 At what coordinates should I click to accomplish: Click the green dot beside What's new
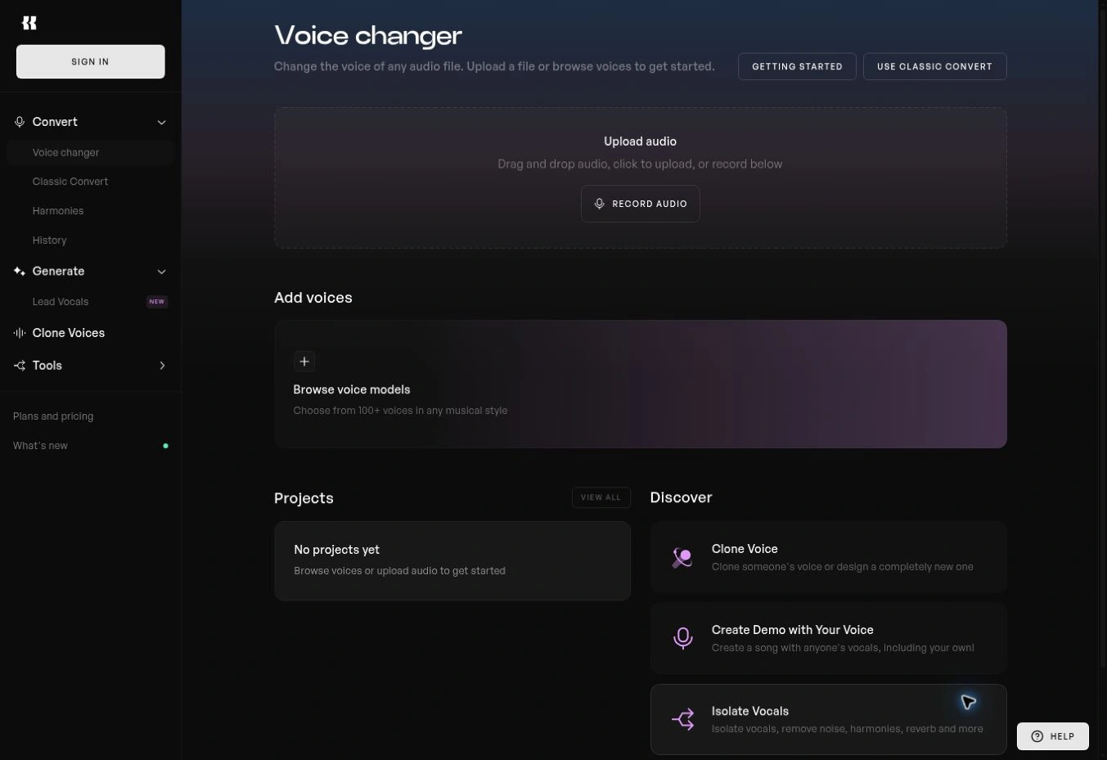pyautogui.click(x=166, y=446)
